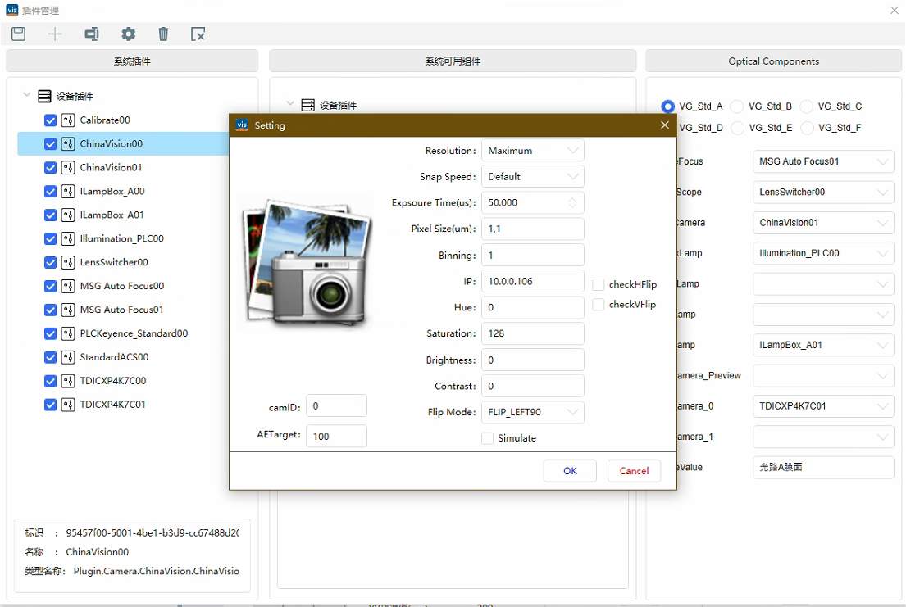
Task: Select the VG_Std_C radio button
Action: 807,106
